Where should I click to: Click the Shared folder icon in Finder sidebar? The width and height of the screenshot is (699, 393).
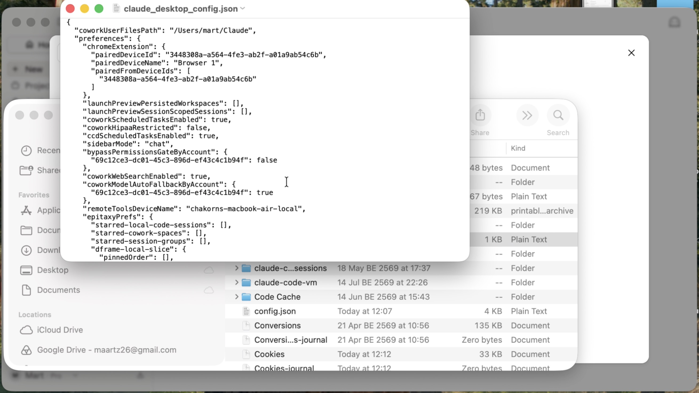tap(26, 170)
